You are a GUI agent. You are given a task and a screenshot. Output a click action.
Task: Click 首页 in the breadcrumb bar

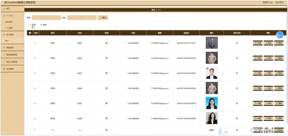[153, 10]
